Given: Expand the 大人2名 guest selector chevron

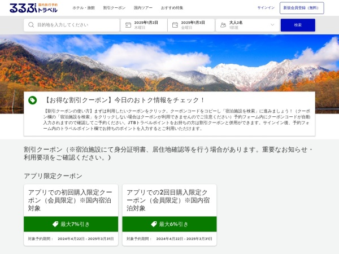Looking at the screenshot, I should 272,25.
